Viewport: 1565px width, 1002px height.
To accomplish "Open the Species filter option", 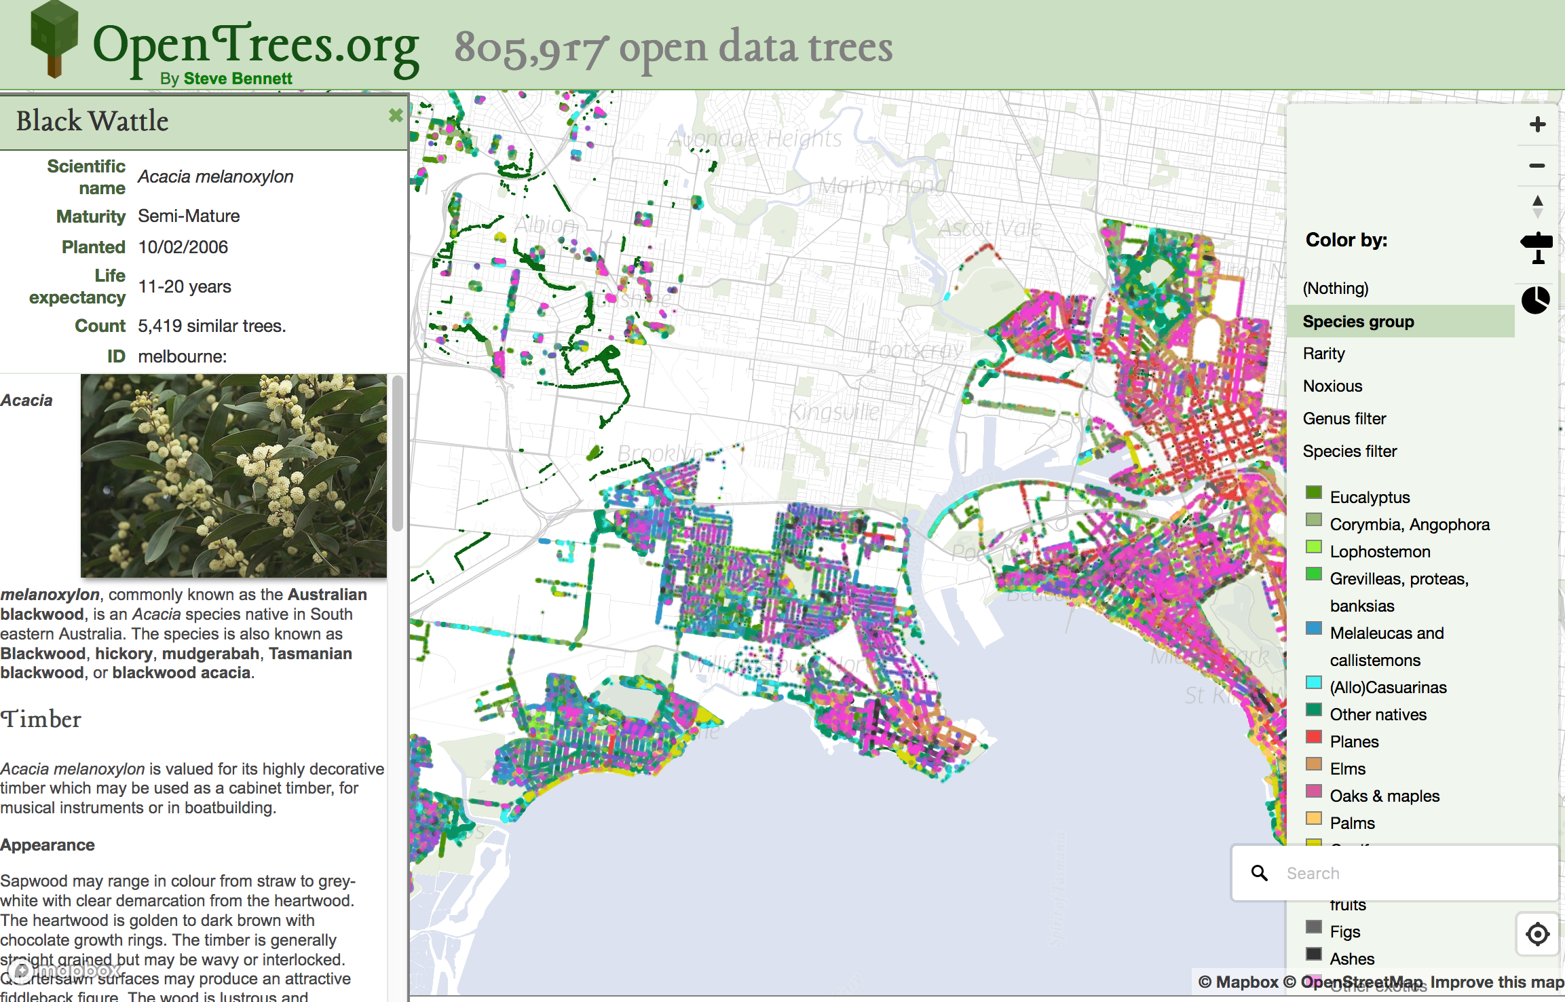I will point(1349,451).
